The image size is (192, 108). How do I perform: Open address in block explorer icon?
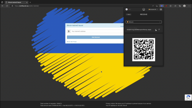(159, 29)
